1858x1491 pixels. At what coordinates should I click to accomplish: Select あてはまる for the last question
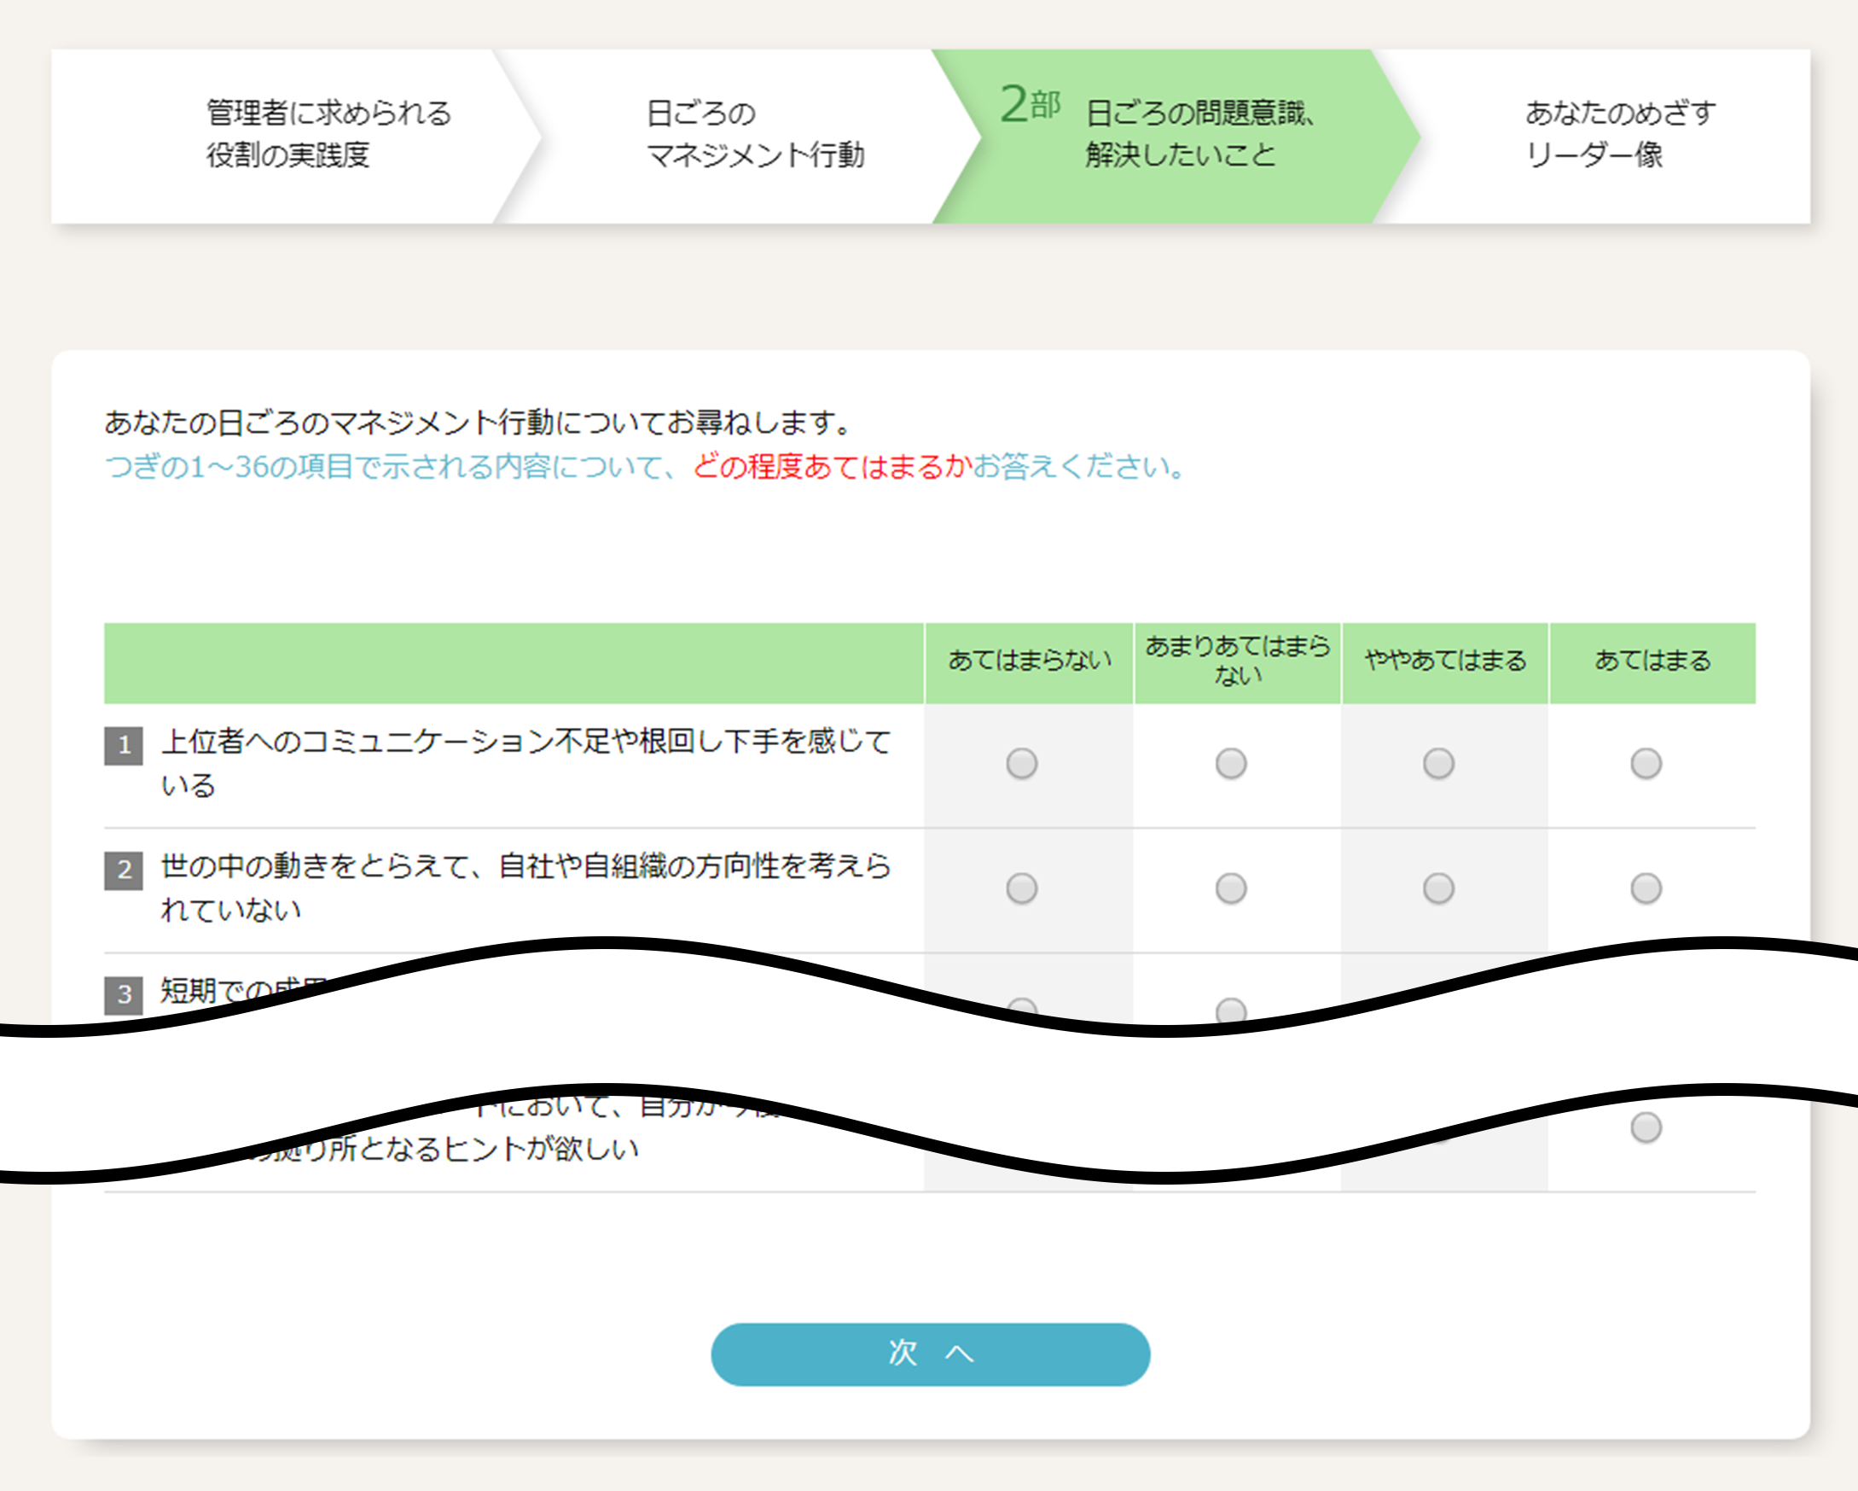pyautogui.click(x=1646, y=1128)
